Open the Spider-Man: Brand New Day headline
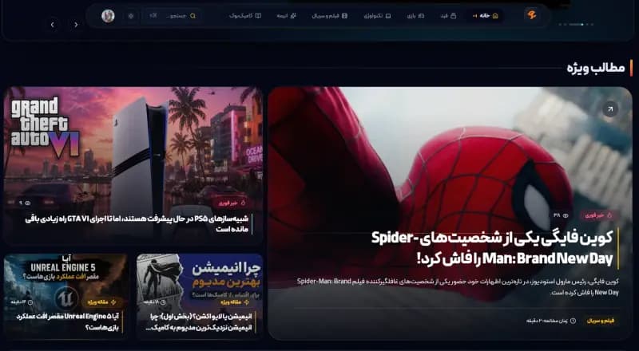639x351 pixels. [491, 248]
